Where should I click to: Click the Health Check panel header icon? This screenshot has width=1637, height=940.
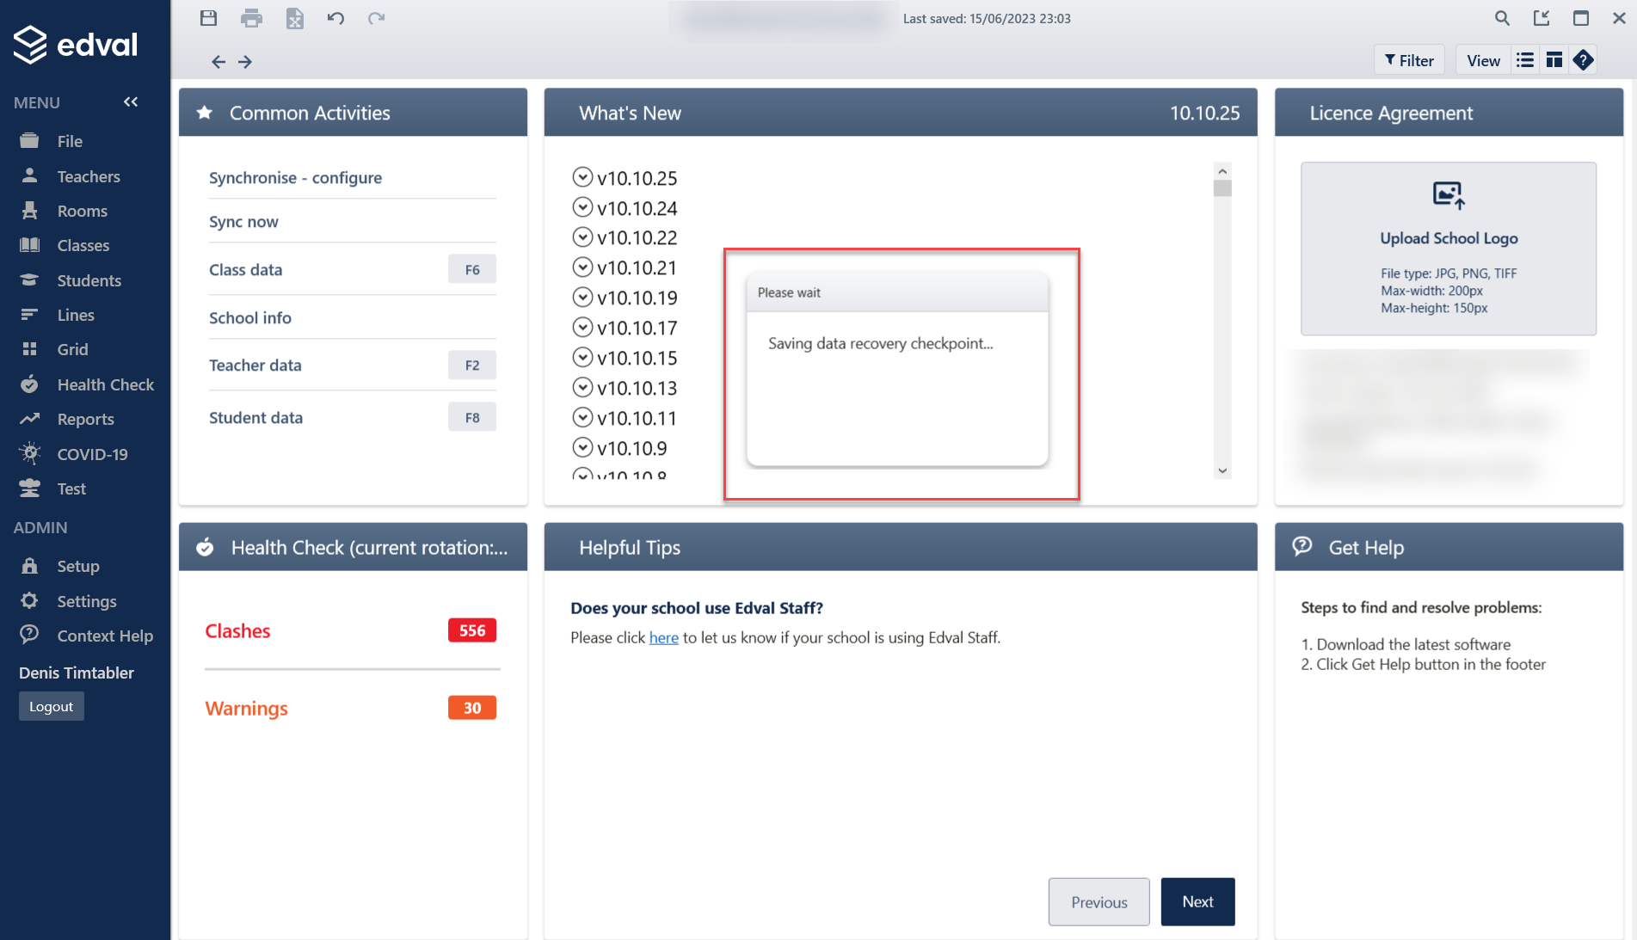205,547
